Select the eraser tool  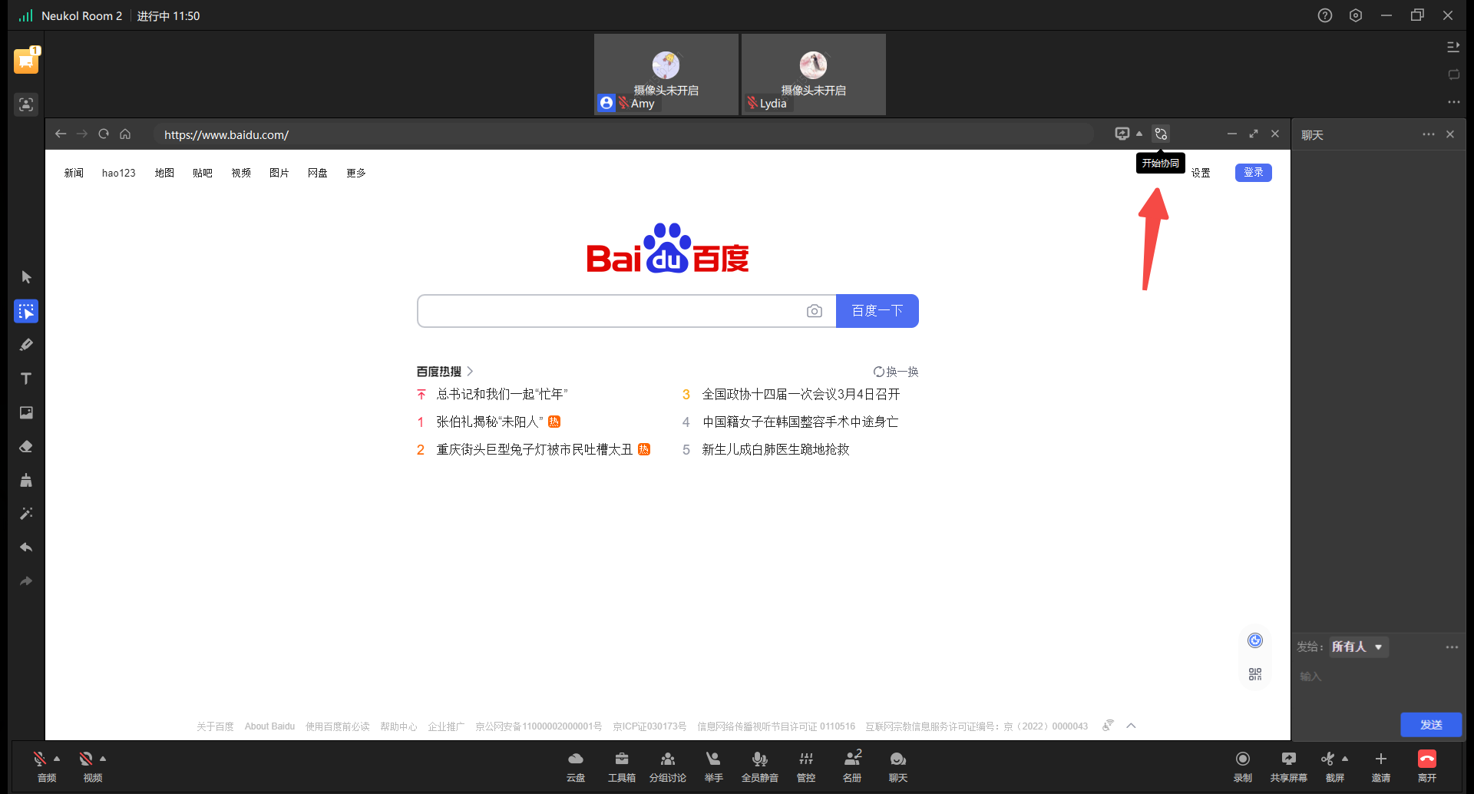[x=26, y=446]
